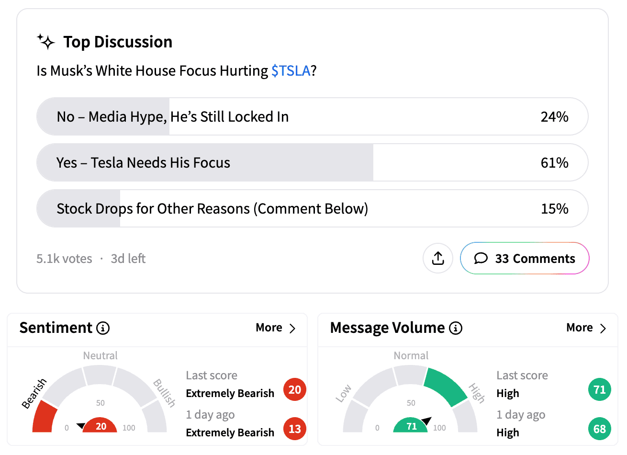Click the sparkle icon beside Top Discussion
The width and height of the screenshot is (627, 455).
point(46,42)
